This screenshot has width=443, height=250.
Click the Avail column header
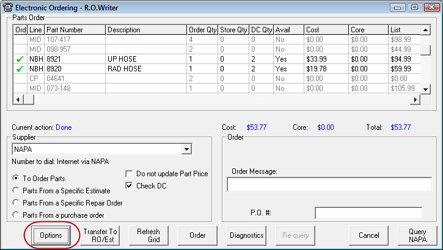pyautogui.click(x=288, y=29)
